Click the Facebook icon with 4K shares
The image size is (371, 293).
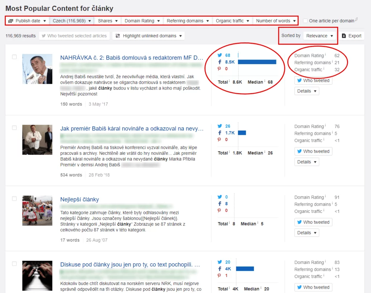[220, 269]
